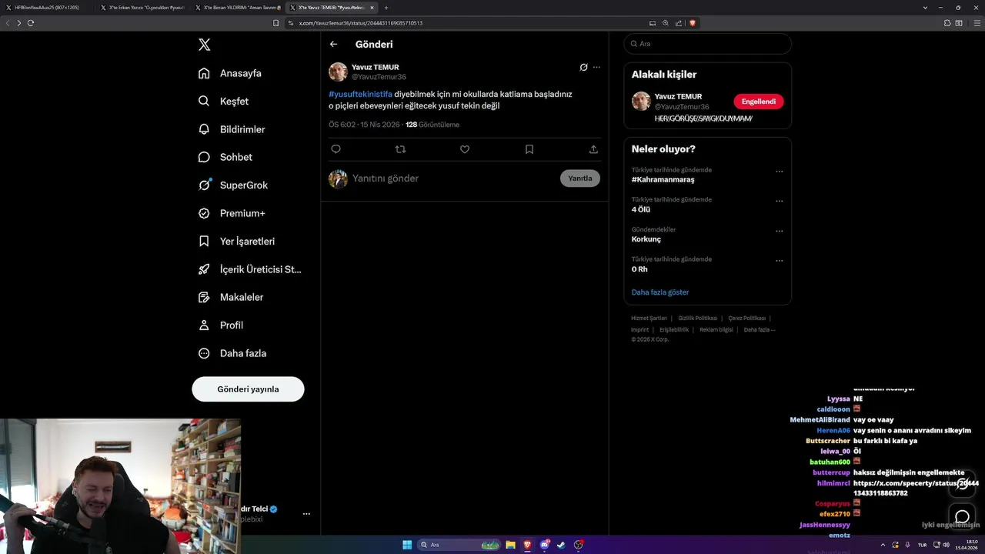Open the Profil person icon
This screenshot has width=985, height=554.
pyautogui.click(x=204, y=325)
